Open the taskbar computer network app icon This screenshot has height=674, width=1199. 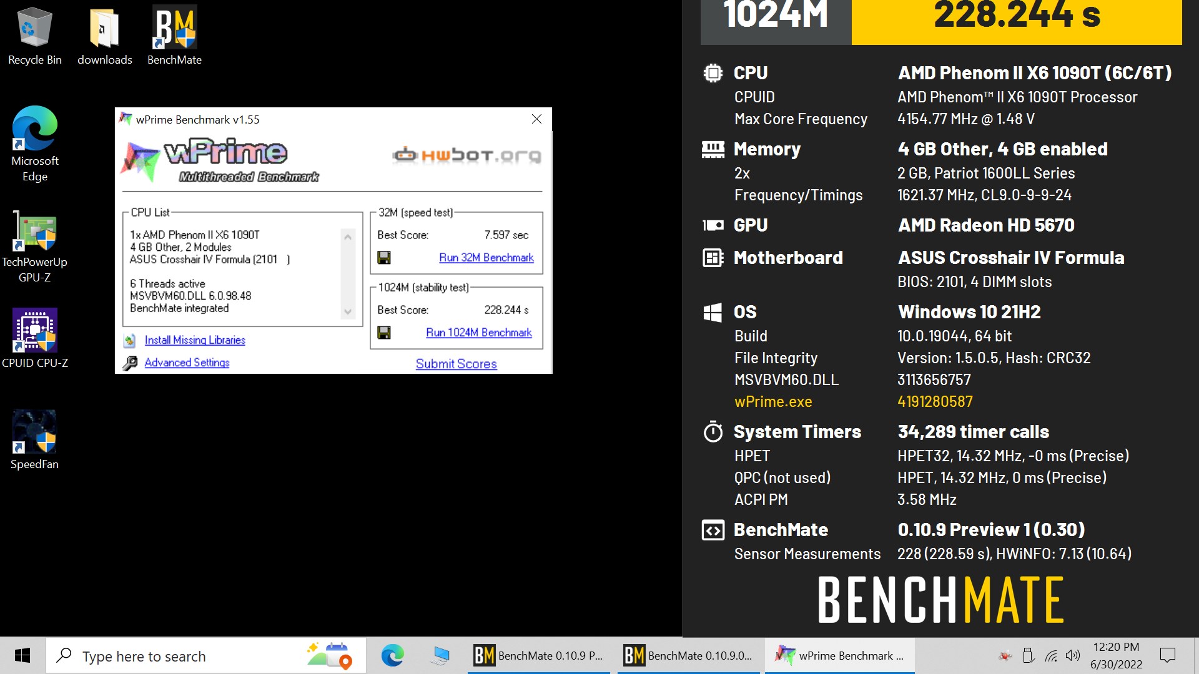440,656
